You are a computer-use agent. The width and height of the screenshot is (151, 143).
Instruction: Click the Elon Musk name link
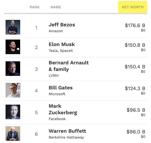click(62, 44)
